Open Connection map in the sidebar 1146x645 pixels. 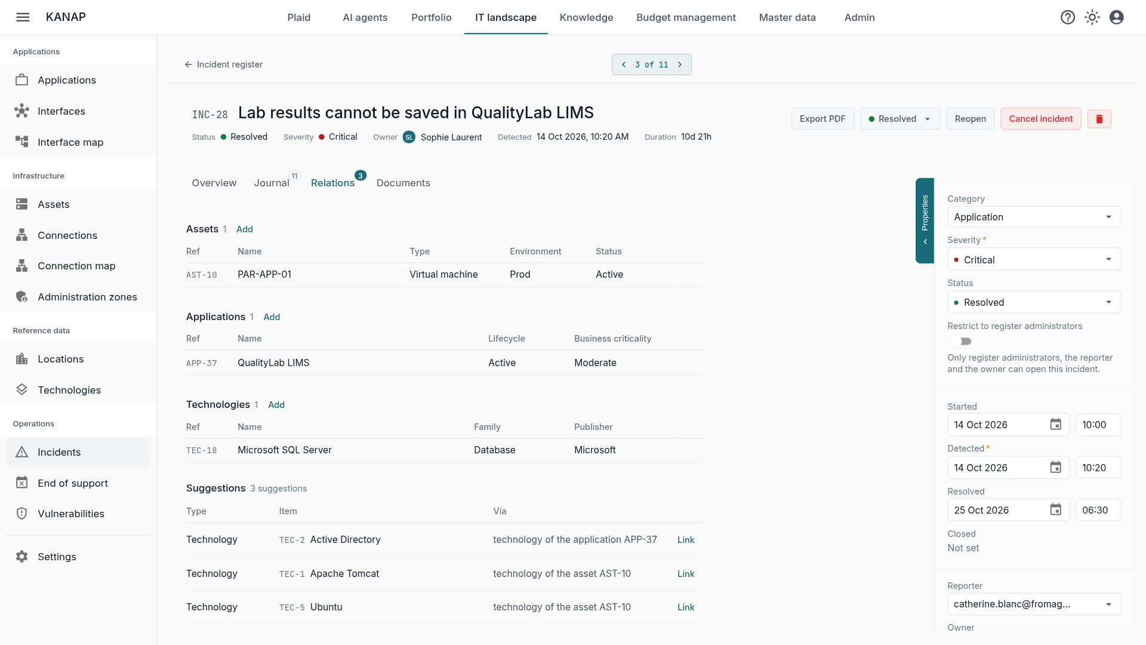point(78,266)
